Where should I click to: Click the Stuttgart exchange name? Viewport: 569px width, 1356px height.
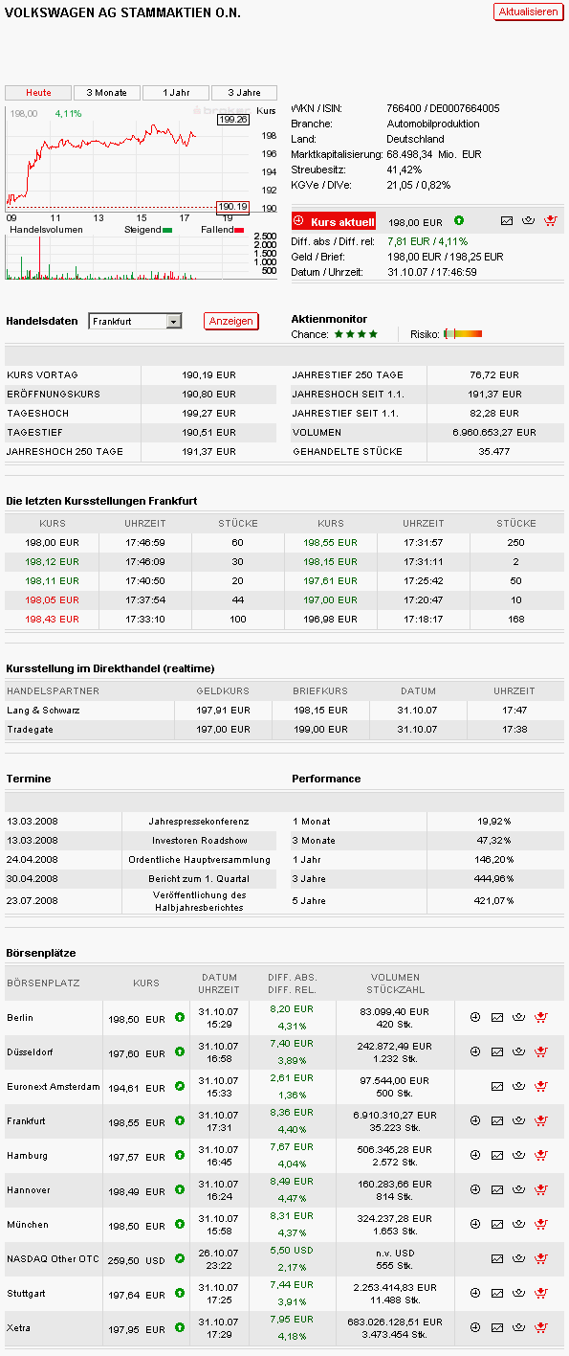pos(25,1293)
